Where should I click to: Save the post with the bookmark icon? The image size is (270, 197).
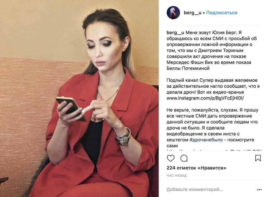point(258,158)
